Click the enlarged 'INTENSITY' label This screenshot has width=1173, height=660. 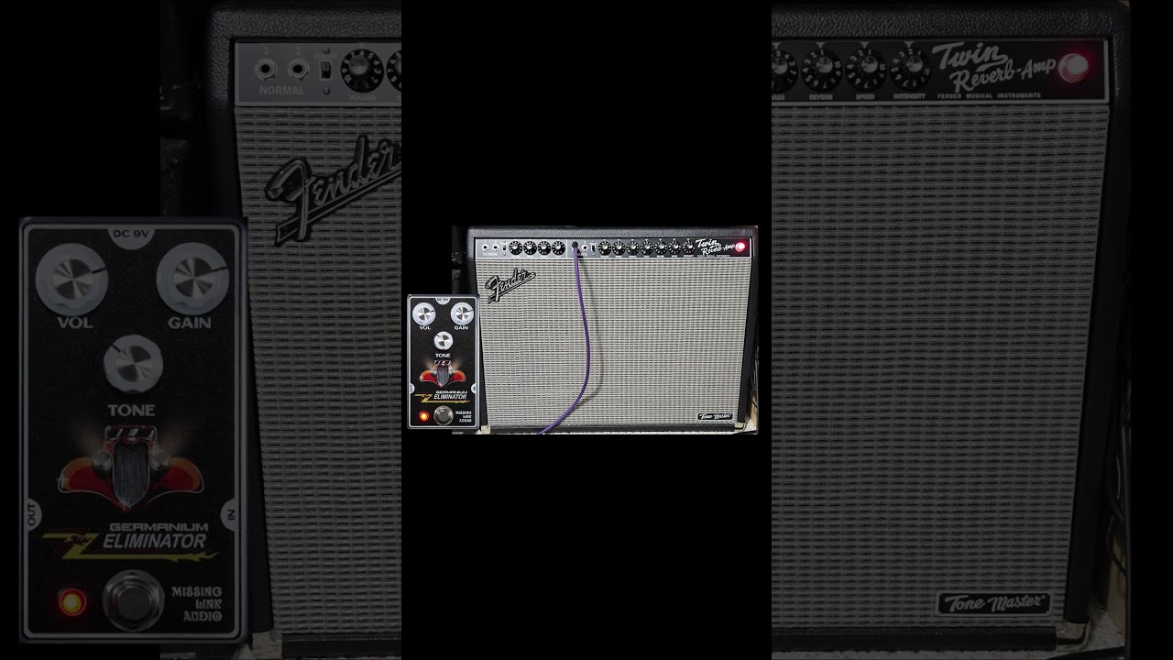pos(909,96)
